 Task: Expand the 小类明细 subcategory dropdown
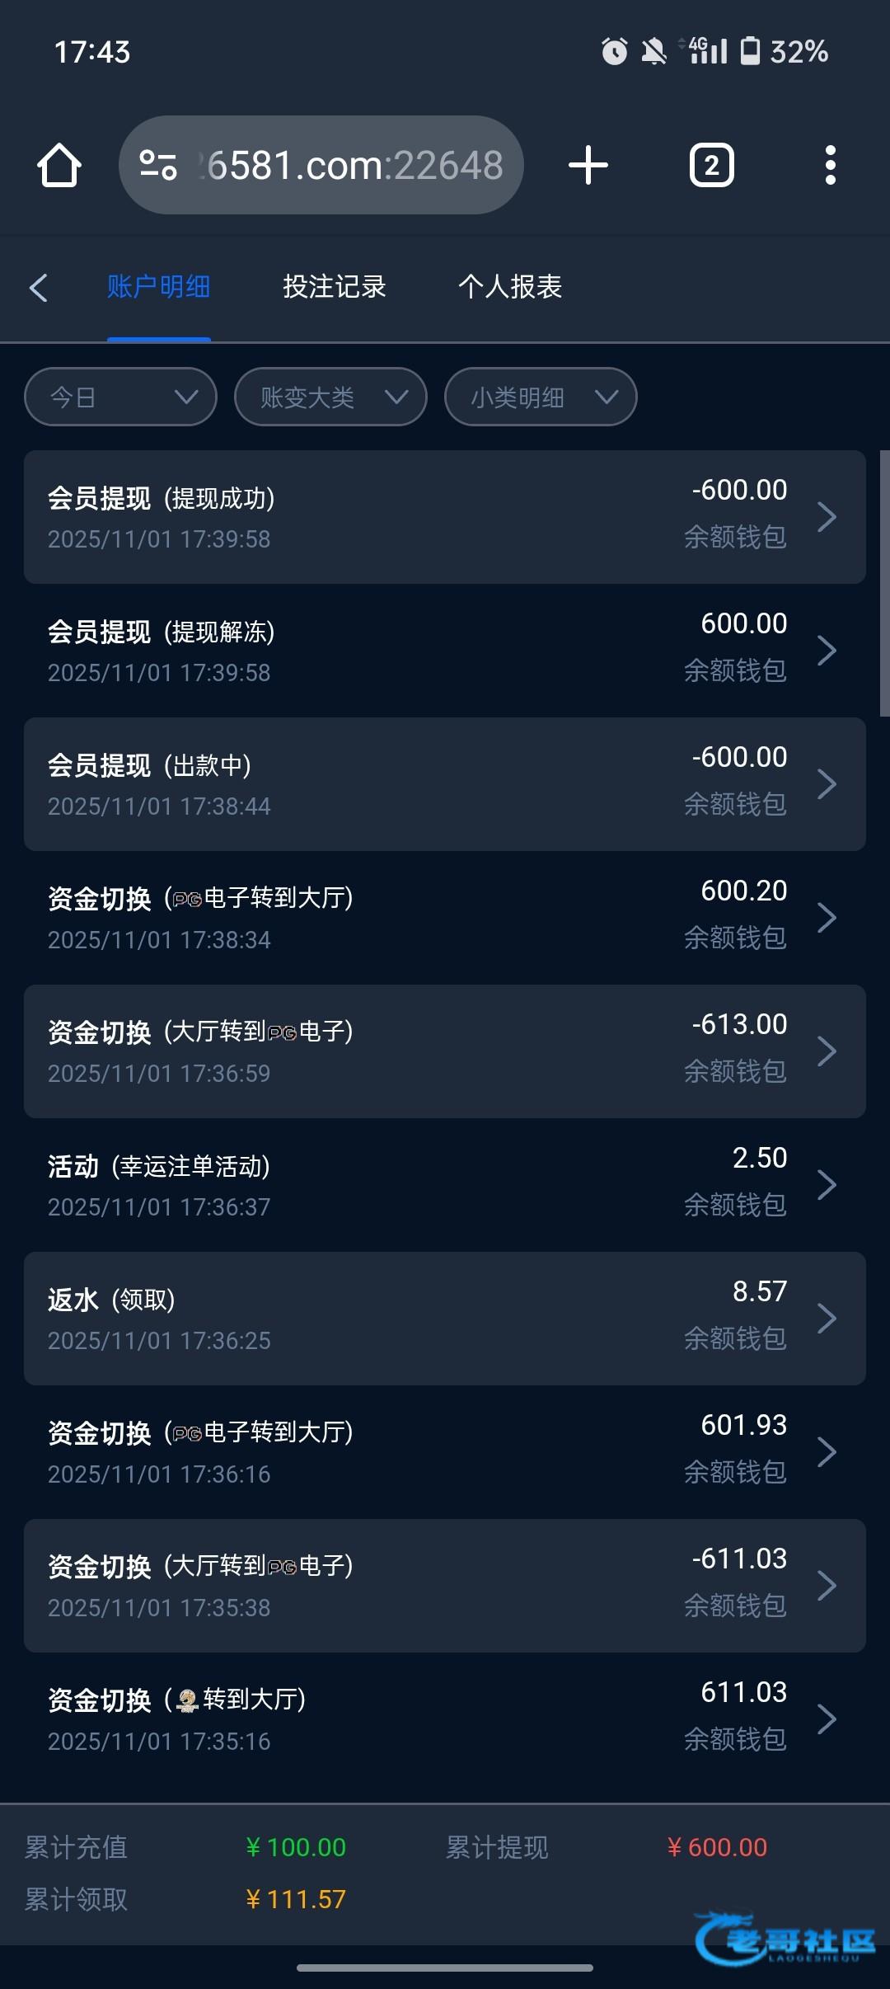coord(541,397)
